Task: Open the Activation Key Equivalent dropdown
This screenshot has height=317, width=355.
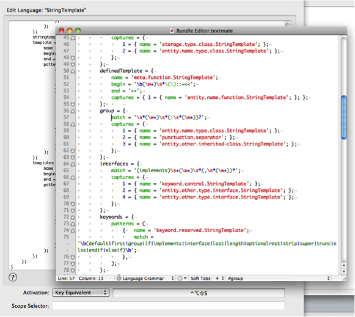Action: point(81,293)
